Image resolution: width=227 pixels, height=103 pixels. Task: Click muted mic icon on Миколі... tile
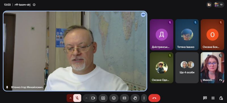[x=221, y=55]
